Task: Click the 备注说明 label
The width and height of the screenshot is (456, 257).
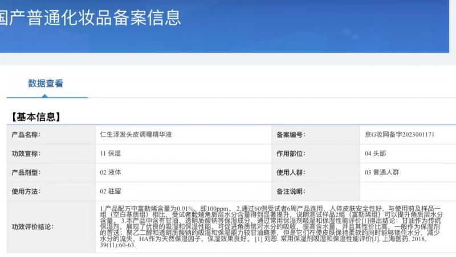Action: pyautogui.click(x=291, y=192)
